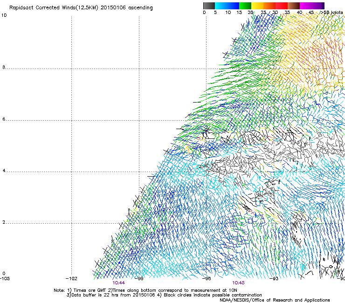Click the longitude label -93
Image resolution: width=345 pixels, height=303 pixels.
274,279
